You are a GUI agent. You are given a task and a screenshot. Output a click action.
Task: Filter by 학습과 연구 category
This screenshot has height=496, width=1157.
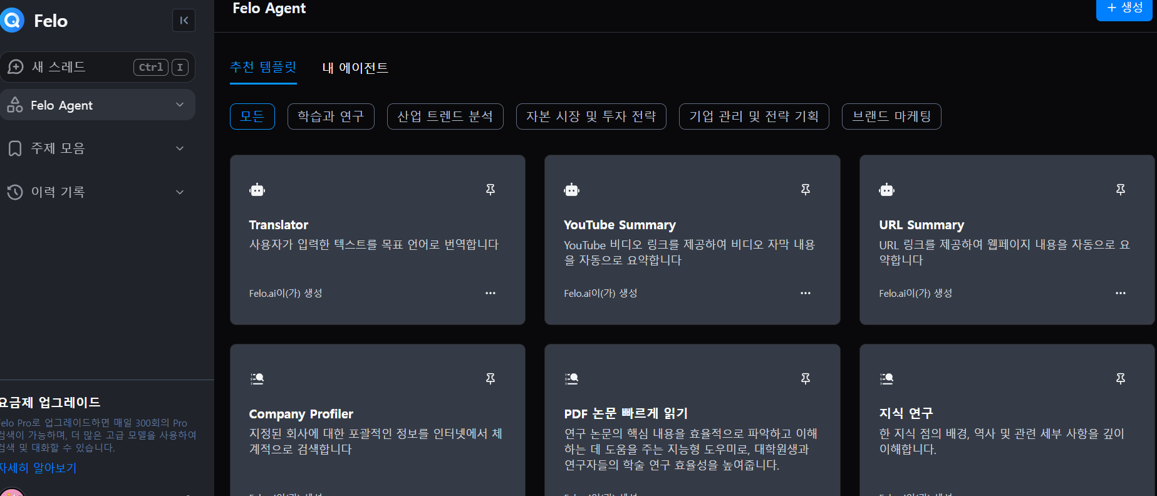coord(331,116)
